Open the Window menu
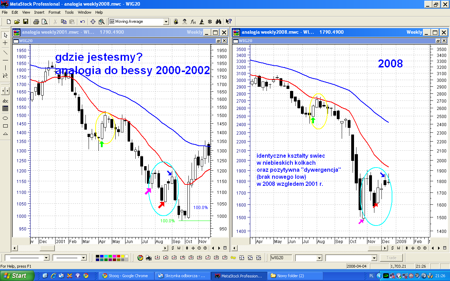 pos(84,12)
